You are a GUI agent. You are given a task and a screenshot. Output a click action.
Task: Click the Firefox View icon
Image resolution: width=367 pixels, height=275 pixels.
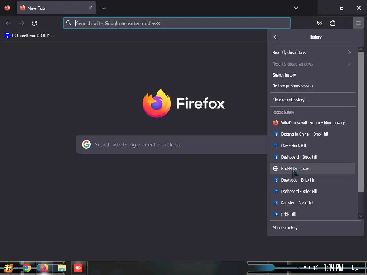[x=7, y=8]
